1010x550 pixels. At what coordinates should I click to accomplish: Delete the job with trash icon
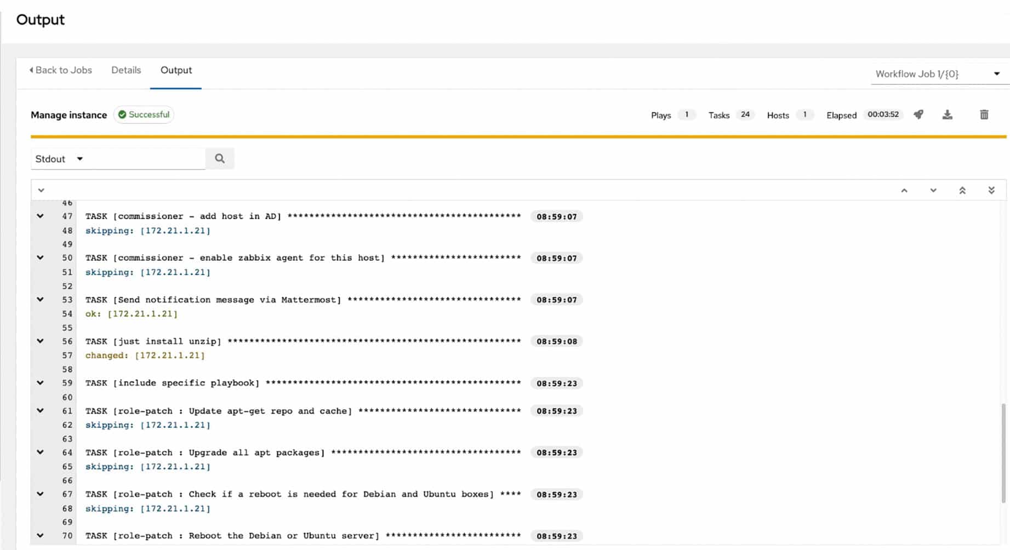[984, 114]
